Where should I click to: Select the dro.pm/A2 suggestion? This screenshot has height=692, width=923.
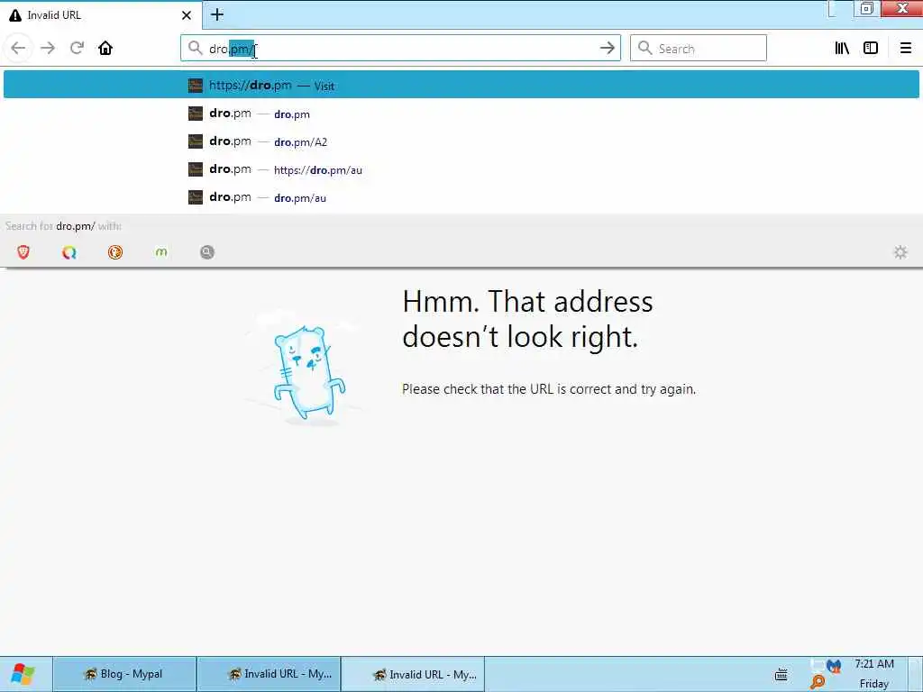click(x=461, y=141)
